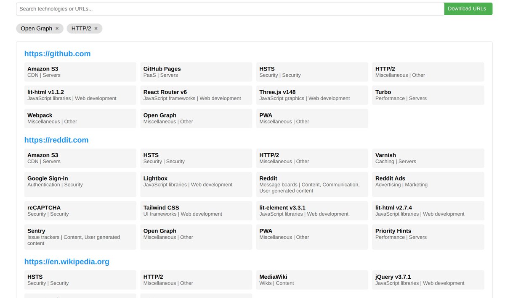The width and height of the screenshot is (505, 298).
Task: Select the Reddit Ads card
Action: 428,184
